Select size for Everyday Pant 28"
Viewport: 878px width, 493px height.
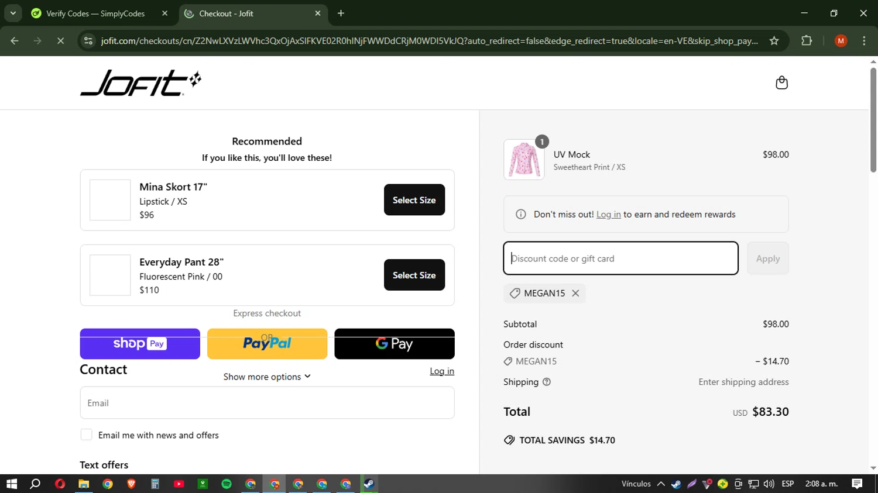coord(414,275)
